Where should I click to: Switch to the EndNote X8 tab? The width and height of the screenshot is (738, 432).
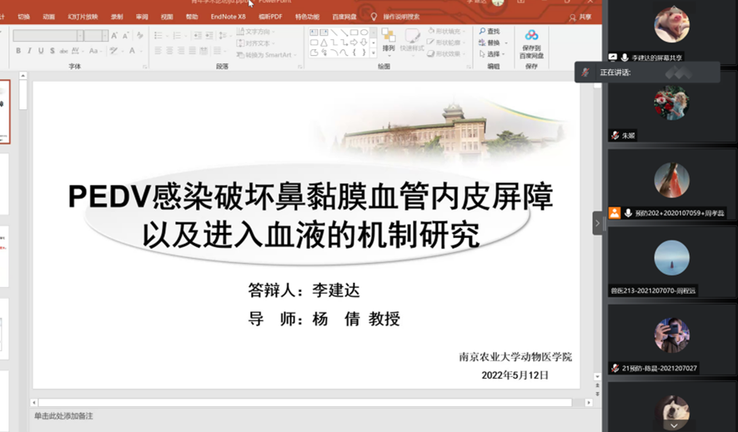[x=228, y=17]
